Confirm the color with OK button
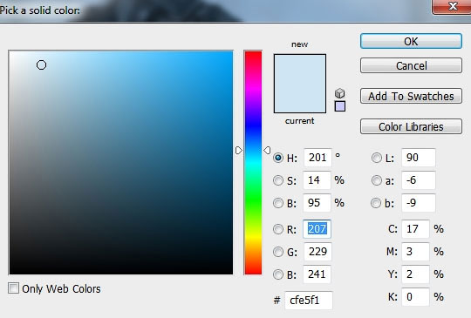This screenshot has width=471, height=318. pyautogui.click(x=411, y=41)
